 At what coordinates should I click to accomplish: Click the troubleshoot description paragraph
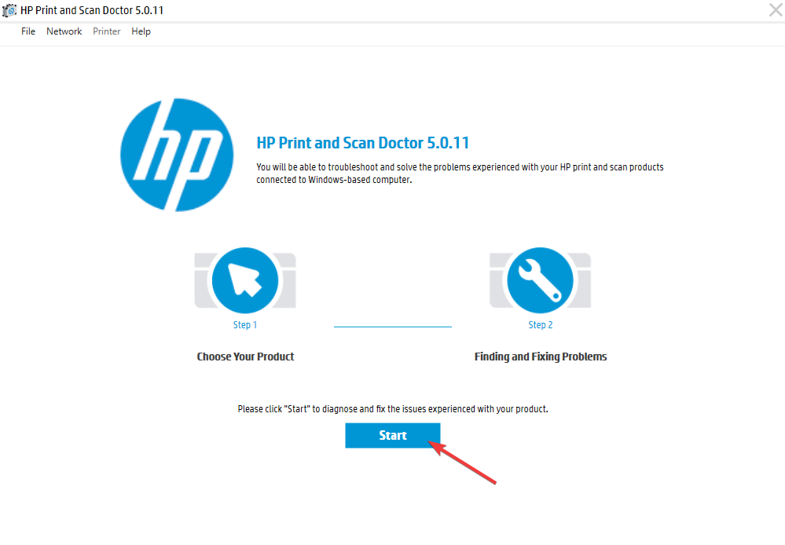pyautogui.click(x=460, y=173)
